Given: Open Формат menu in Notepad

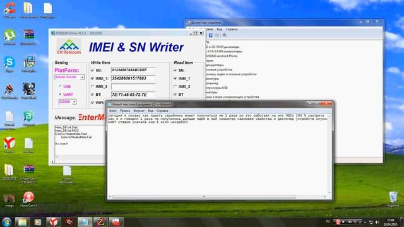Looking at the screenshot, I should point(139,111).
